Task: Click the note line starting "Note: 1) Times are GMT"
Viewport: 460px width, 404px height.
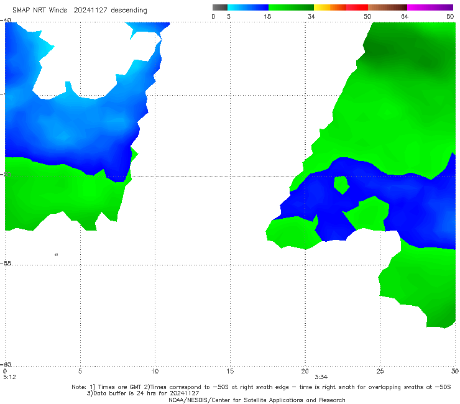Action: (261, 387)
